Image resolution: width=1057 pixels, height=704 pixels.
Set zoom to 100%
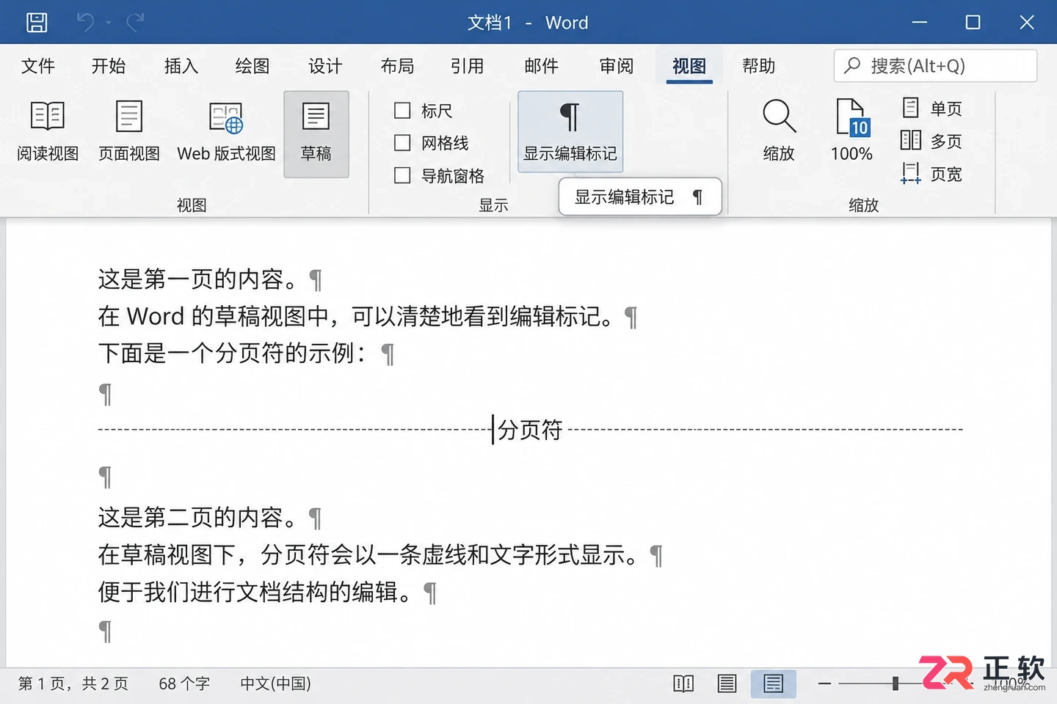point(851,132)
